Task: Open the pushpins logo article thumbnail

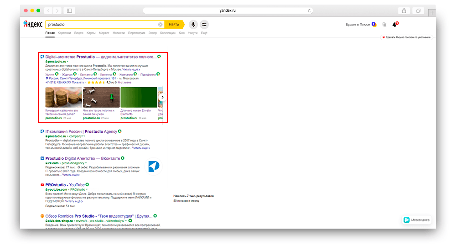Action: tap(101, 97)
